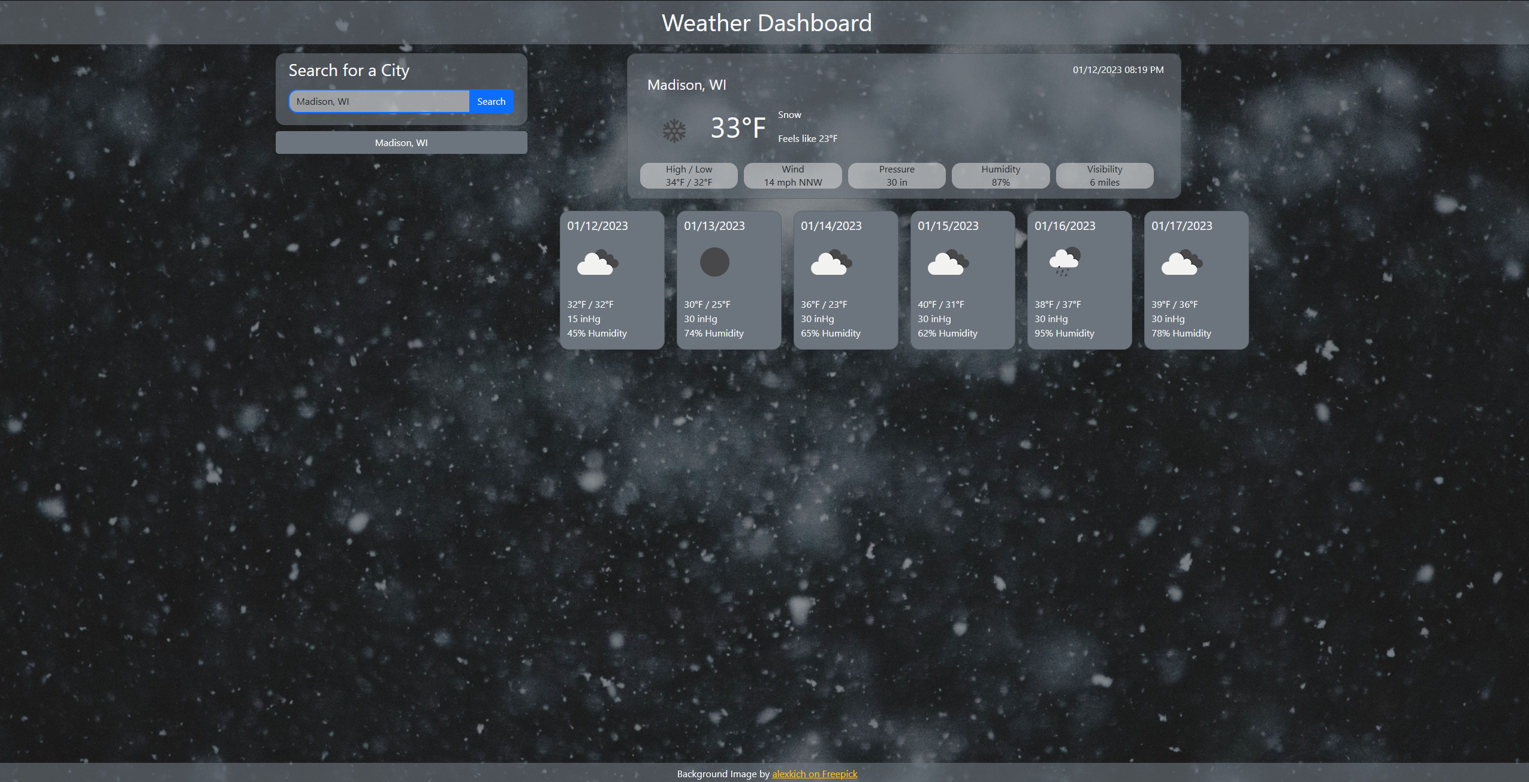Click the cloudy icon on 01/15/2023 card
1529x782 pixels.
click(948, 263)
